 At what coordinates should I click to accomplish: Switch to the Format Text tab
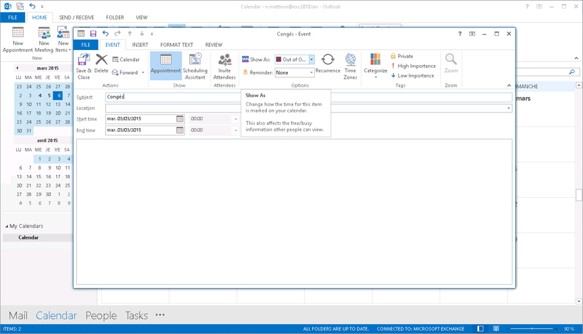[177, 45]
